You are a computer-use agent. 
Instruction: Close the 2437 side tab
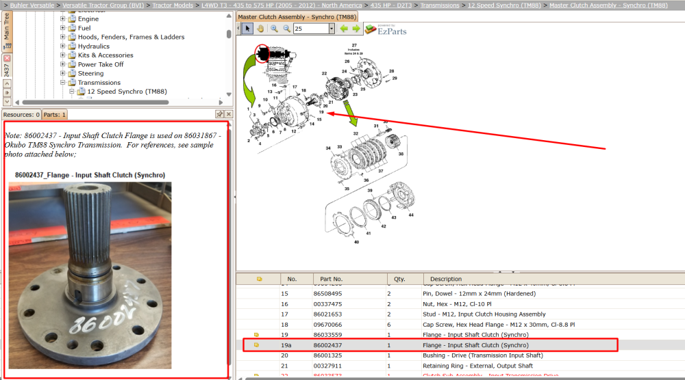[7, 58]
